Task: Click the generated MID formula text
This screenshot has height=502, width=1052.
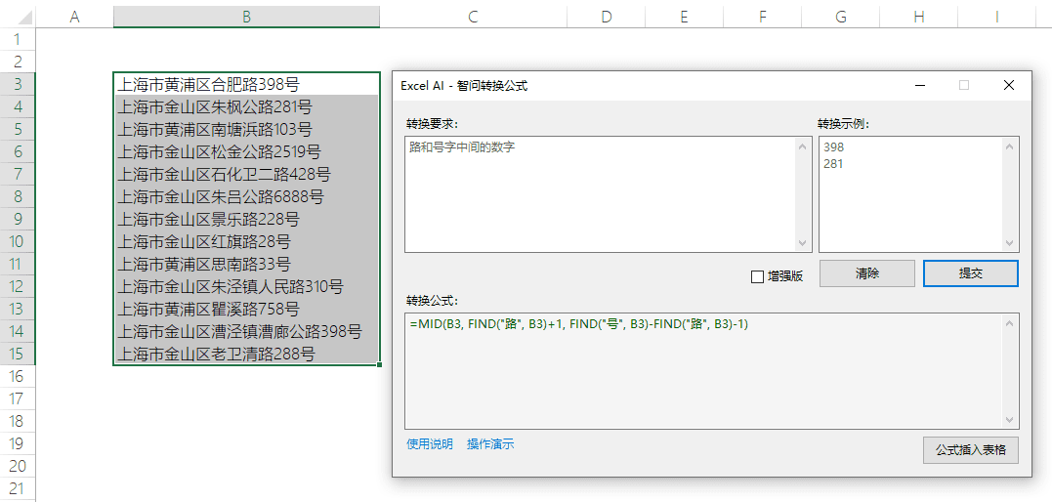Action: [578, 324]
